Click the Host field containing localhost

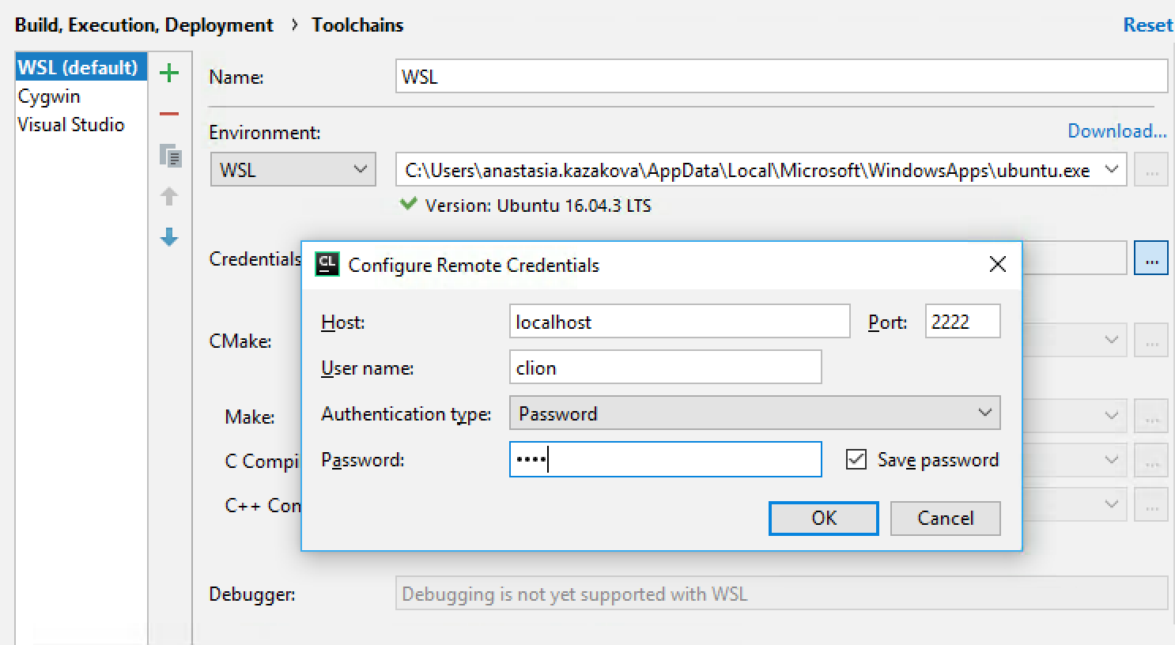pos(679,321)
